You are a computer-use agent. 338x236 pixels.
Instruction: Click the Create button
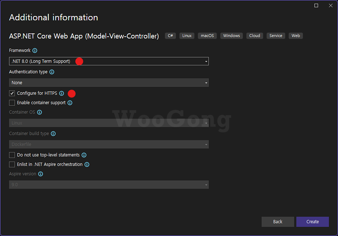pyautogui.click(x=313, y=222)
